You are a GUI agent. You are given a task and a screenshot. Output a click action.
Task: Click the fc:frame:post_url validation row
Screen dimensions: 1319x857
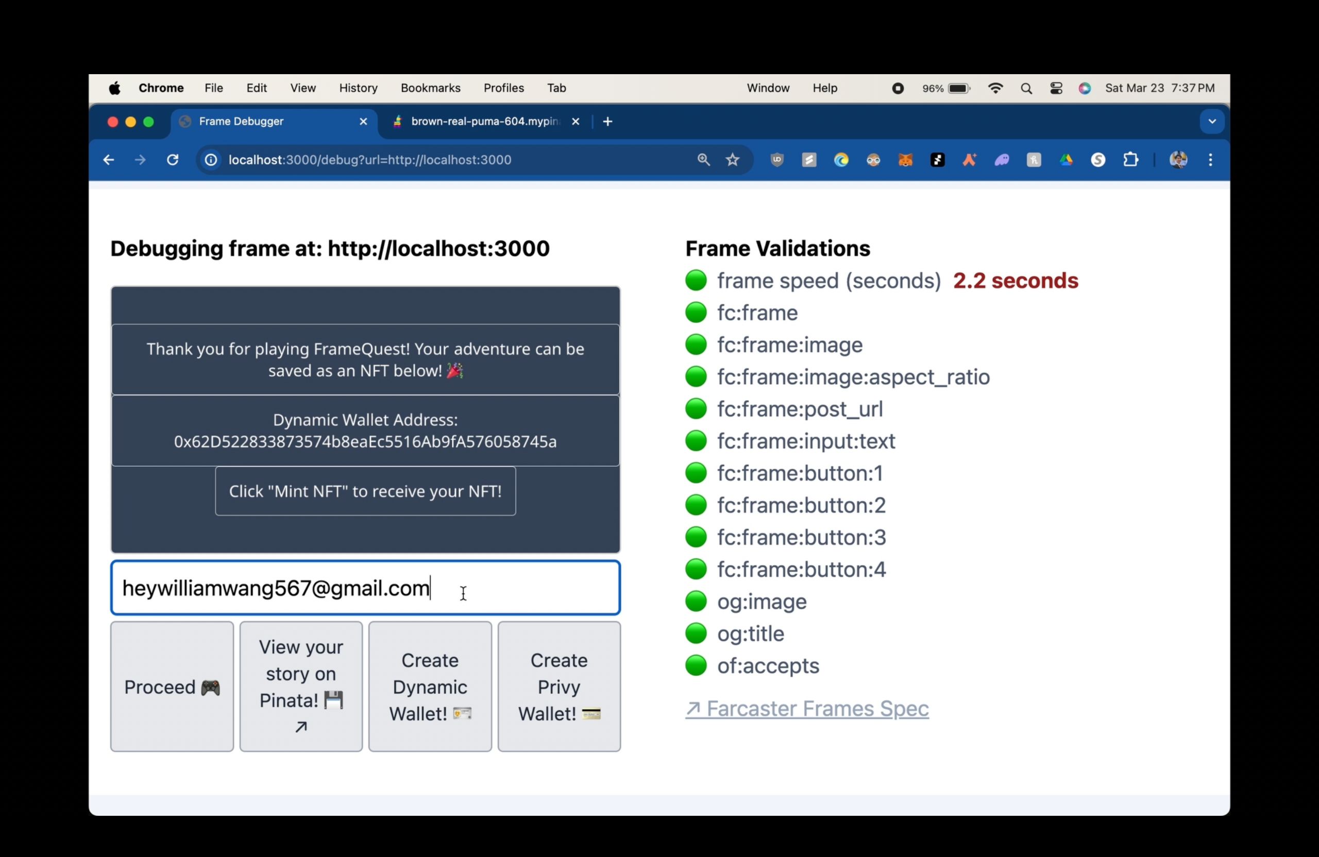tap(784, 409)
